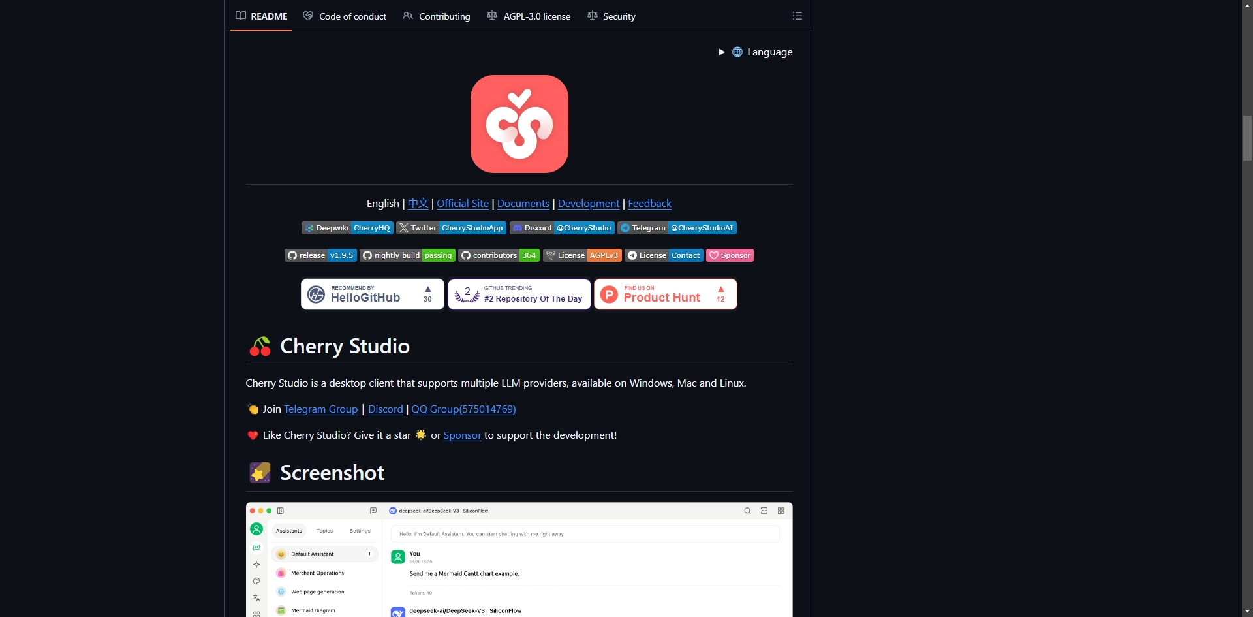The height and width of the screenshot is (617, 1253).
Task: Click the nightly build passing badge
Action: [407, 255]
